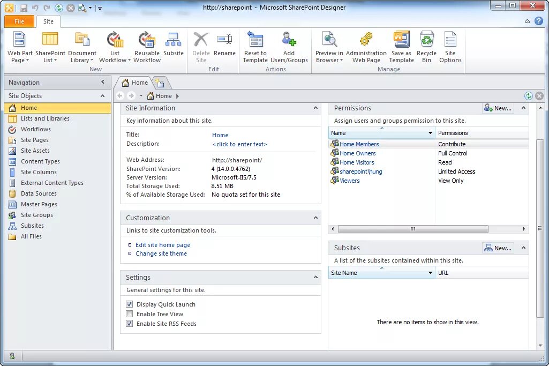
Task: Open a new tab next to Home tab
Action: 160,83
